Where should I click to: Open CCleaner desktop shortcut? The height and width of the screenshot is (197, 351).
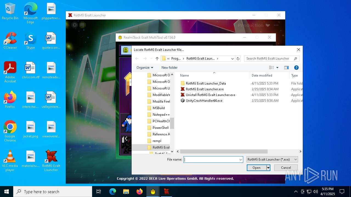pos(10,41)
